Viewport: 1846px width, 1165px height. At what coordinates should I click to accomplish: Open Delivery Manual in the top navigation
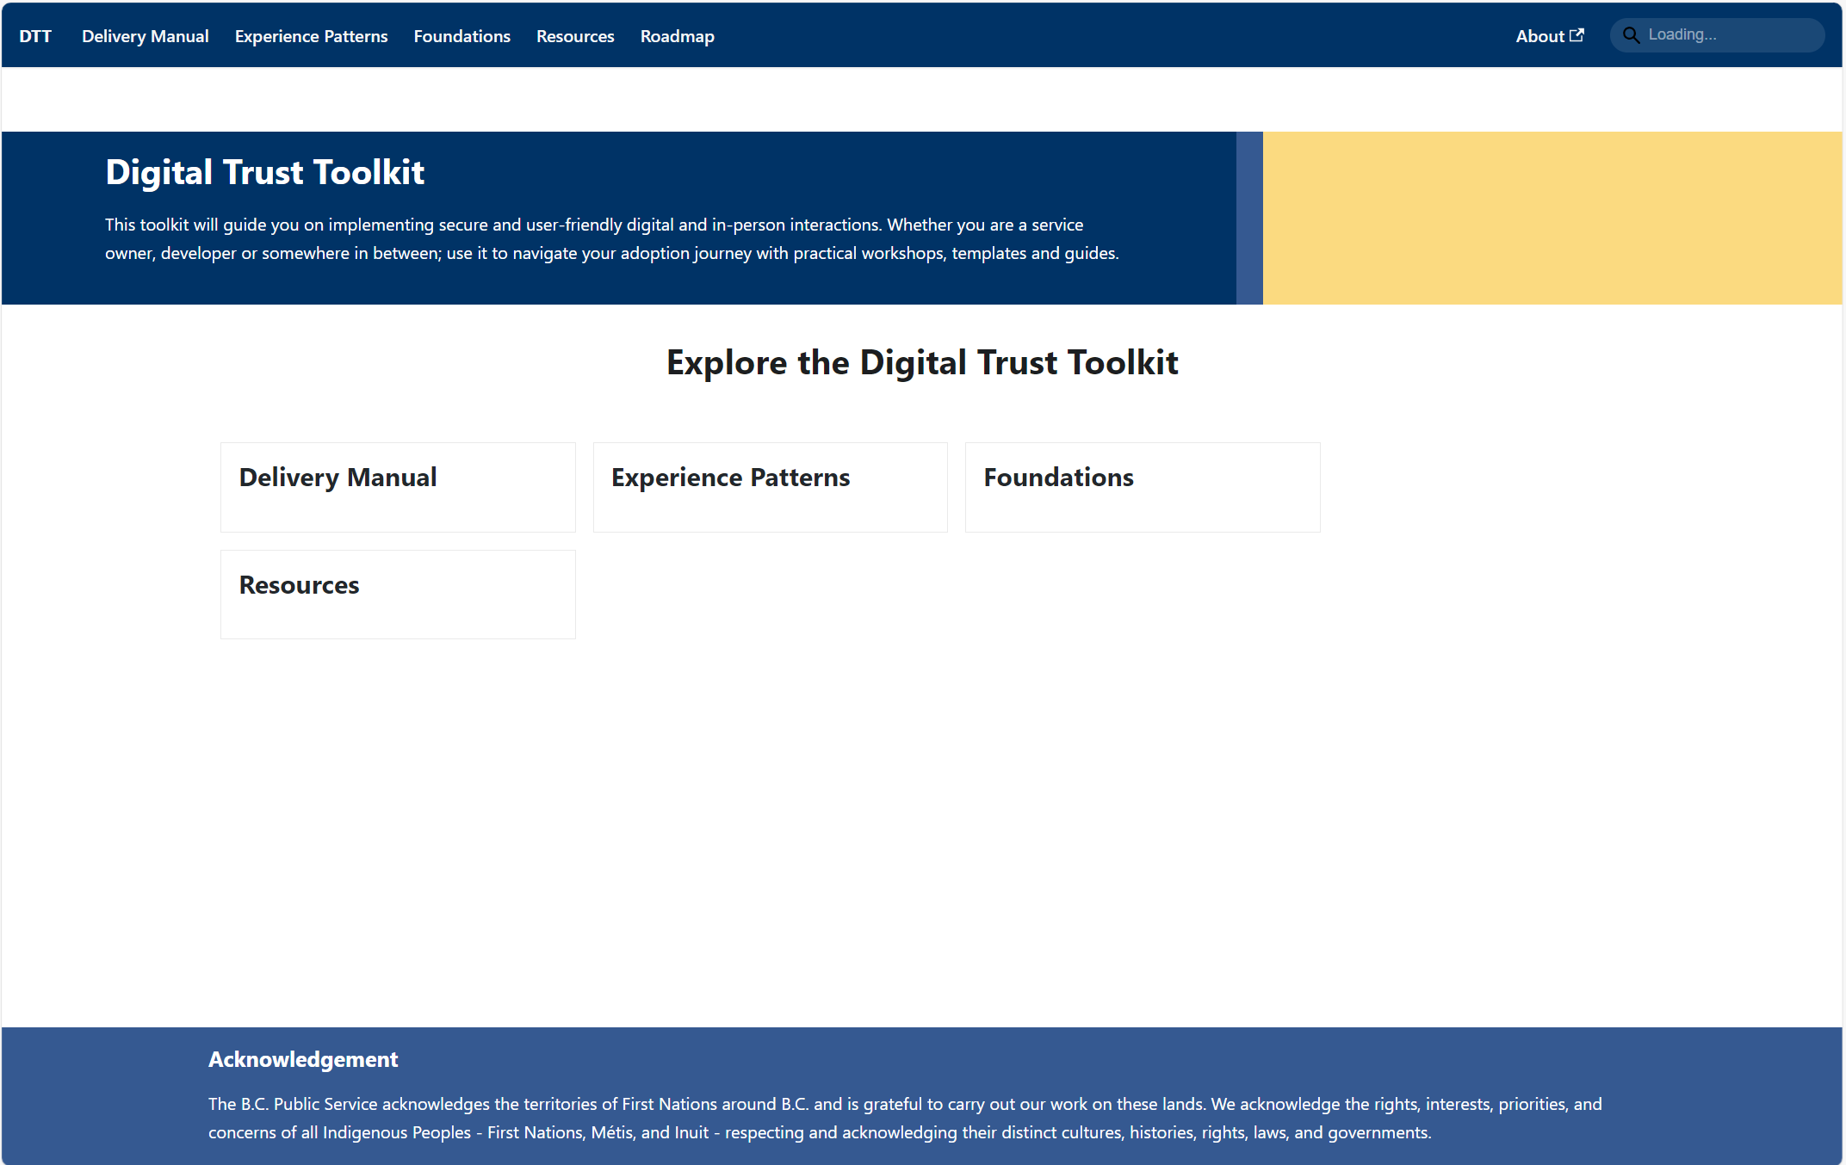(145, 36)
